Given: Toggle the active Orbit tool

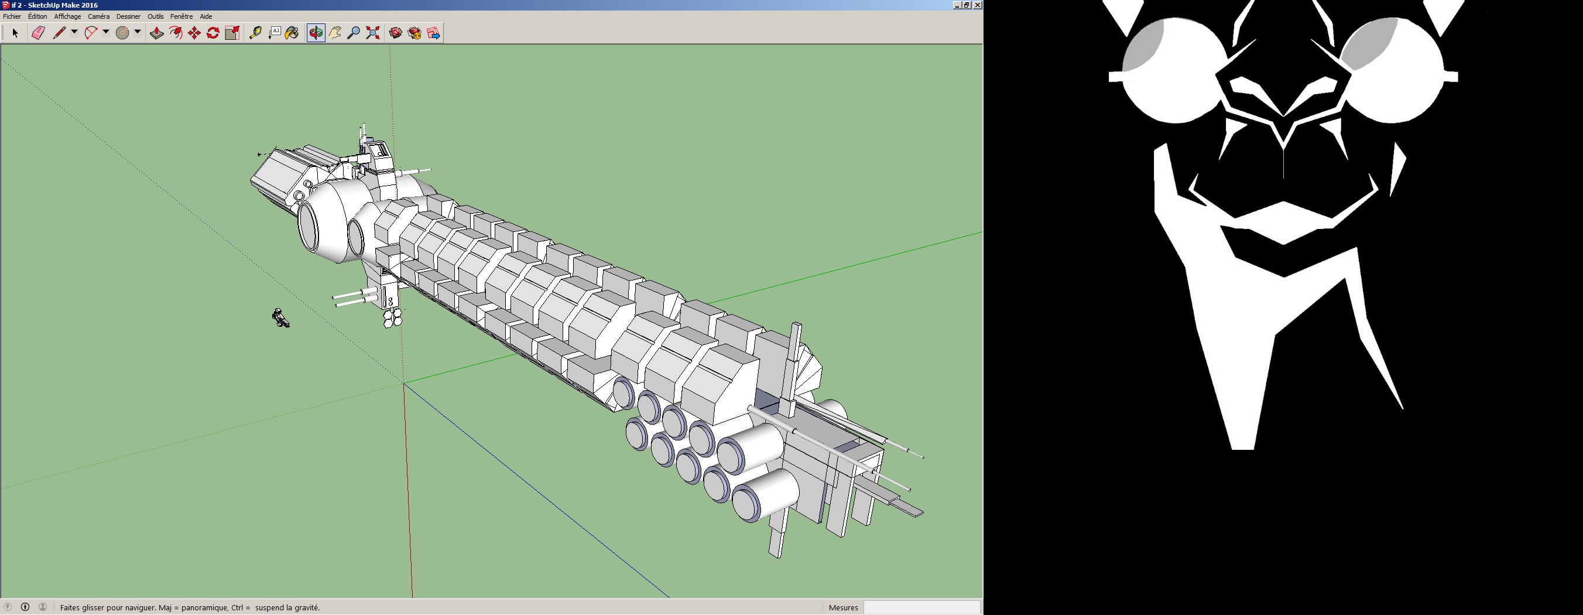Looking at the screenshot, I should [316, 33].
